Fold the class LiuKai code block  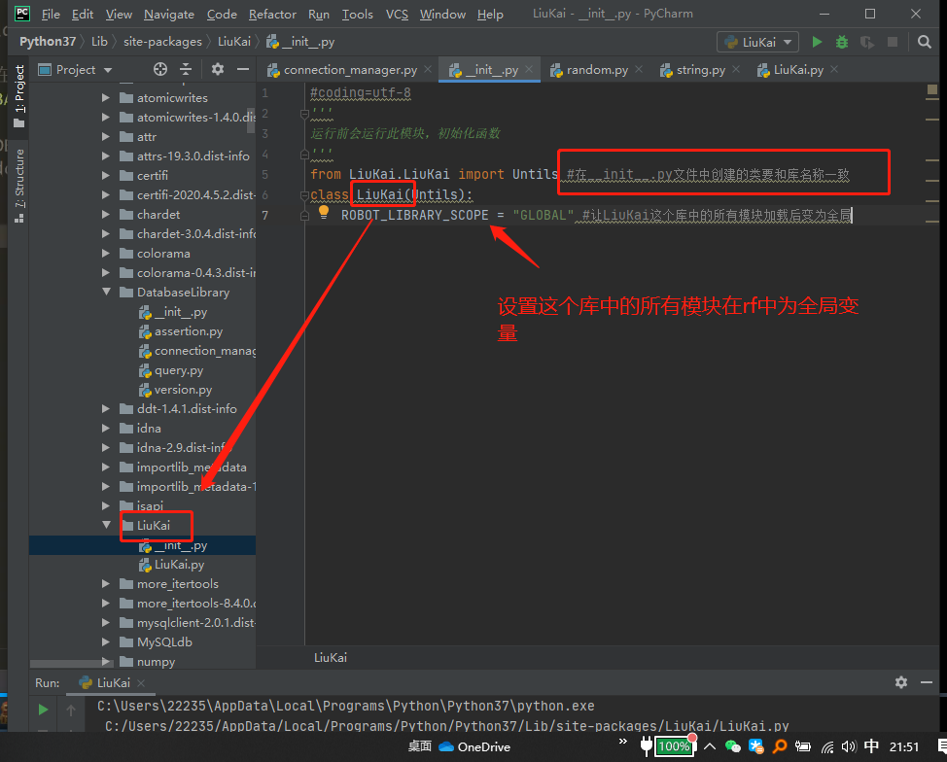tap(304, 195)
